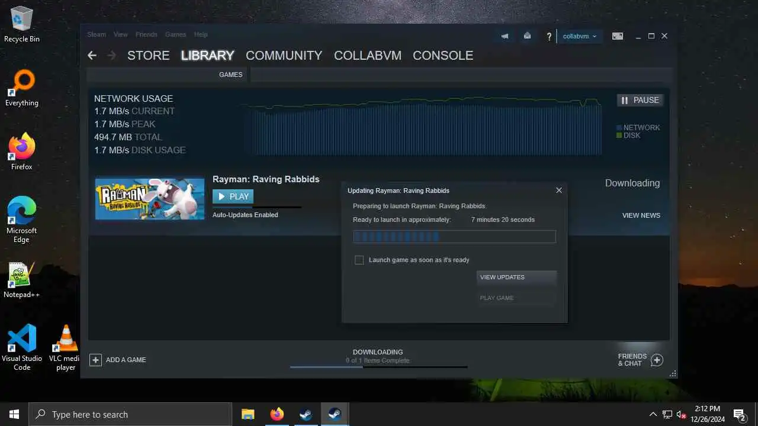Open the network status tray icon

click(x=667, y=414)
